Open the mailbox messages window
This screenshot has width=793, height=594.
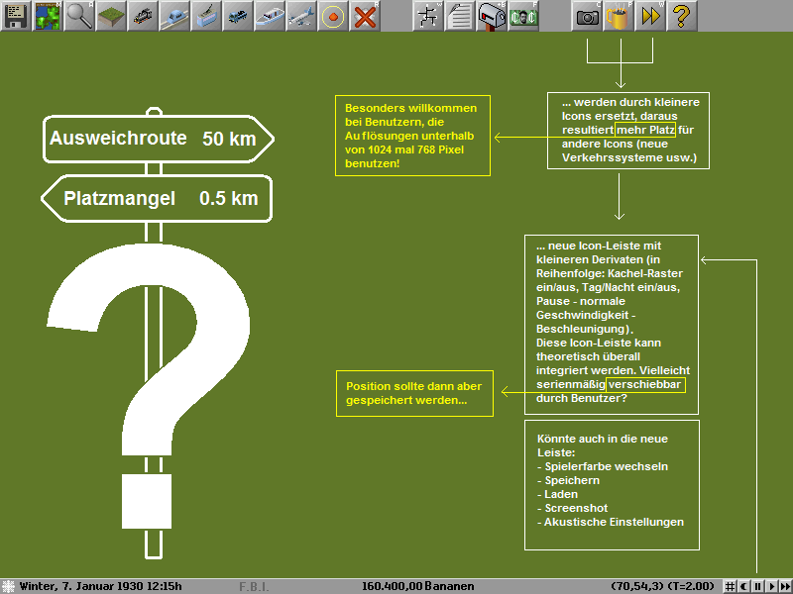[492, 16]
